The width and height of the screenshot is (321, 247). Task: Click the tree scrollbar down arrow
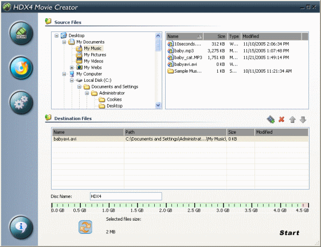(x=158, y=105)
